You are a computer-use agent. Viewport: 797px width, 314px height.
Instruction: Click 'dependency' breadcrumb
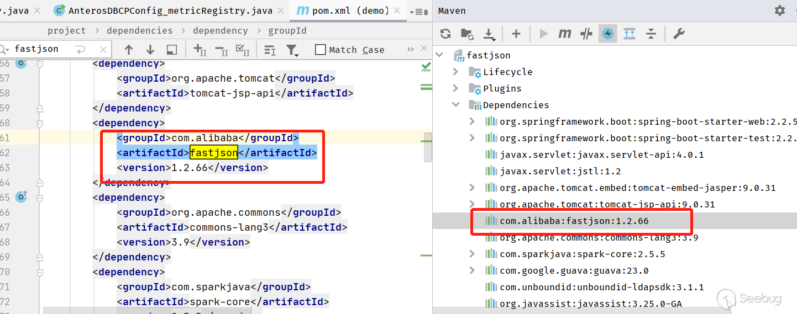point(221,31)
